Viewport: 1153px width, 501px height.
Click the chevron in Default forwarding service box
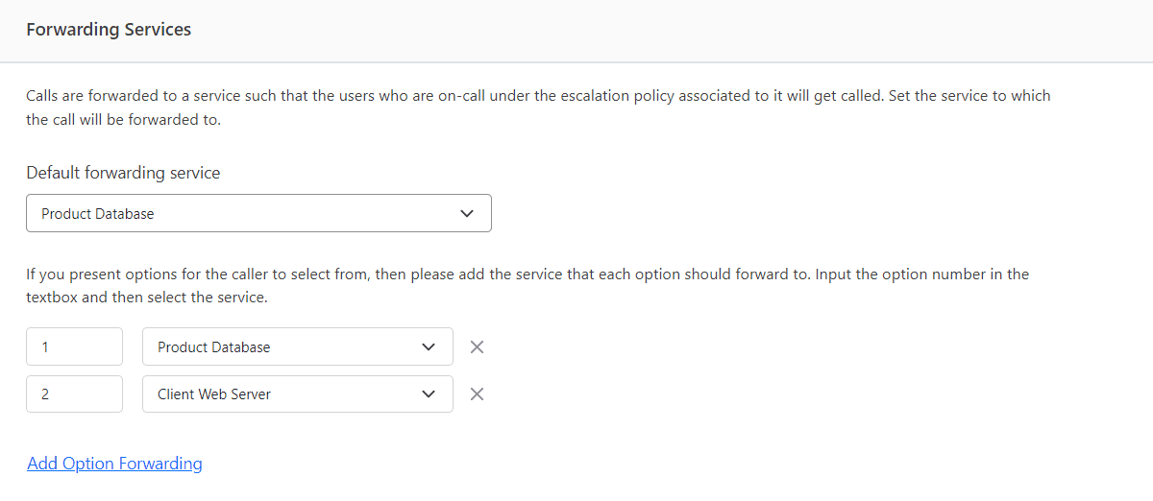tap(467, 214)
